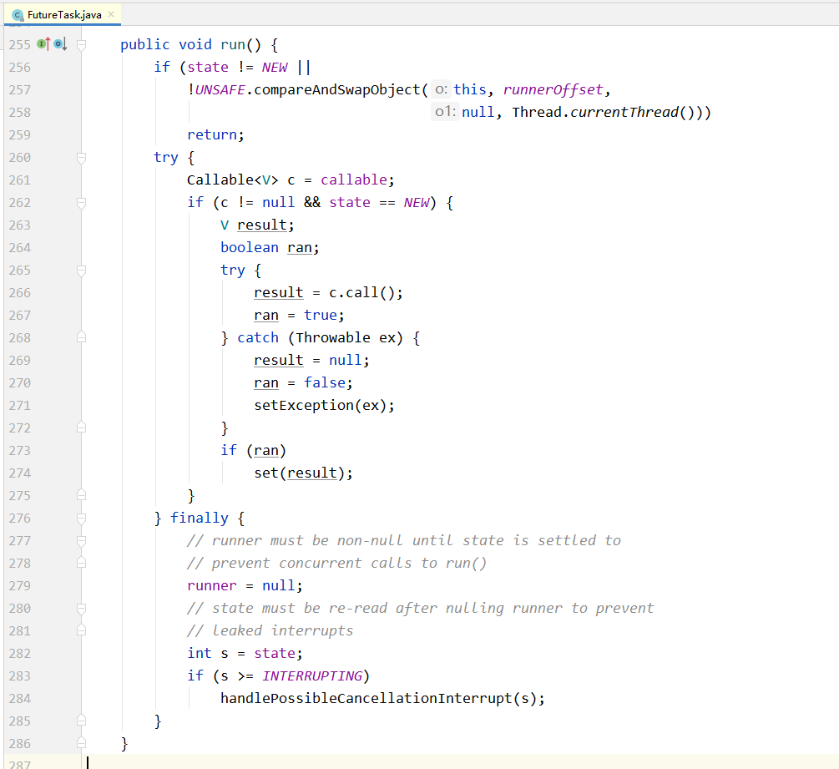The height and width of the screenshot is (769, 839).
Task: Click the fold end marker at line 272
Action: [x=81, y=428]
